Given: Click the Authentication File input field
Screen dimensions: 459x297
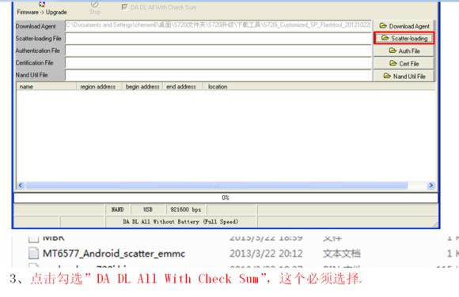Looking at the screenshot, I should pos(218,51).
